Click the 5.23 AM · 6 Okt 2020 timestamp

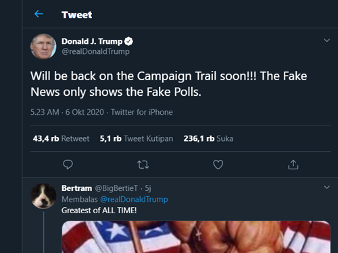point(67,112)
